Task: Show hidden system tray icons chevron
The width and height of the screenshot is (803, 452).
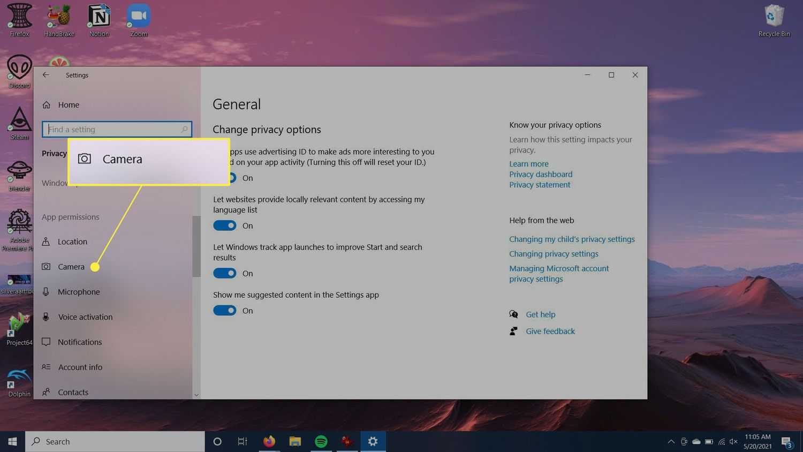Action: (x=671, y=442)
